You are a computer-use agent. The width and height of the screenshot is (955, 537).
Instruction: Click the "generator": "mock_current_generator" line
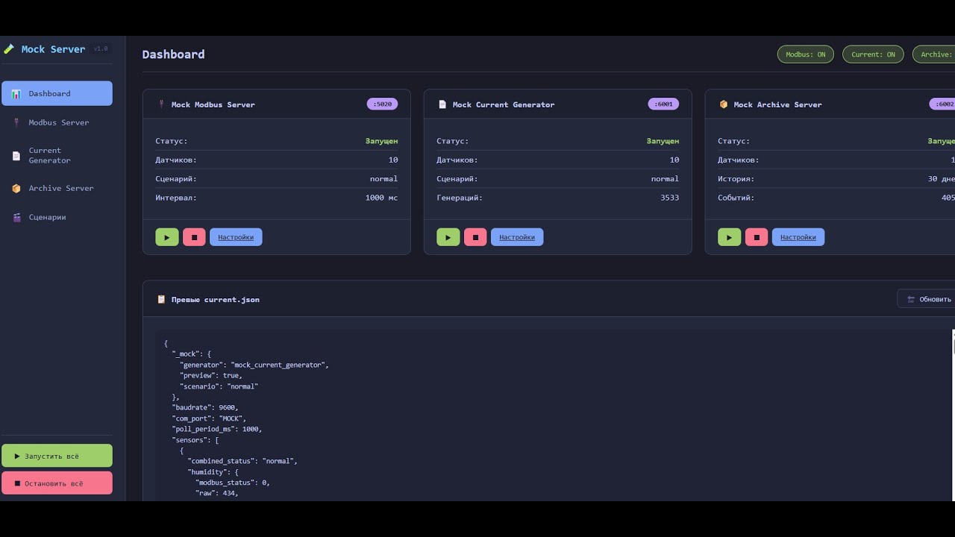(254, 365)
